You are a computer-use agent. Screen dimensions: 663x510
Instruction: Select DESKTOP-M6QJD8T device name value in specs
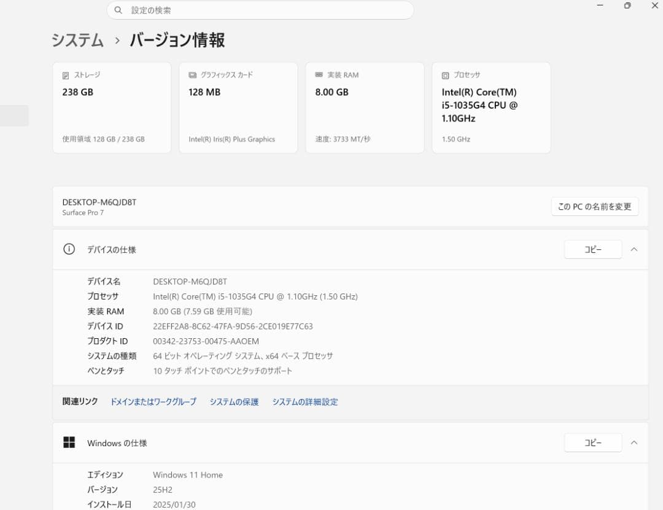click(190, 282)
